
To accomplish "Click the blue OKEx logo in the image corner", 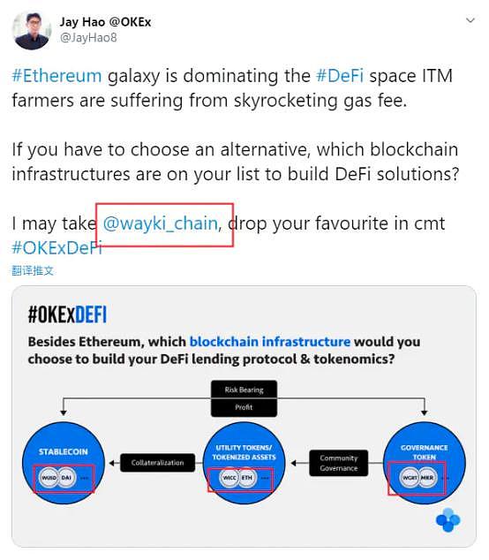I will point(448,520).
